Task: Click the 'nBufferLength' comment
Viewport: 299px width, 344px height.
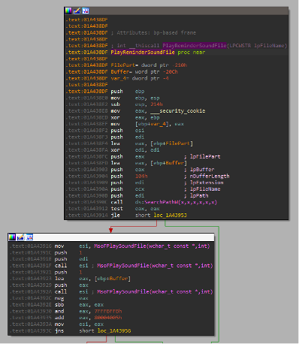Action: 210,176
